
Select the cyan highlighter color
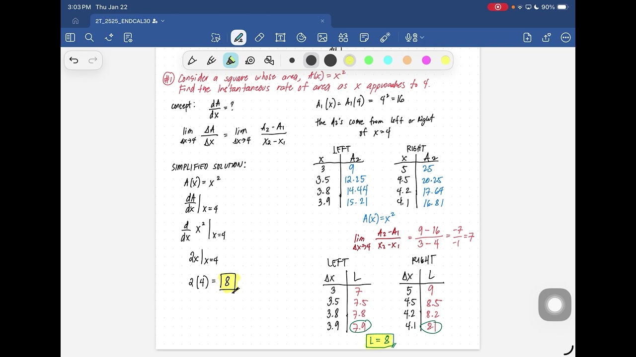[x=388, y=60]
